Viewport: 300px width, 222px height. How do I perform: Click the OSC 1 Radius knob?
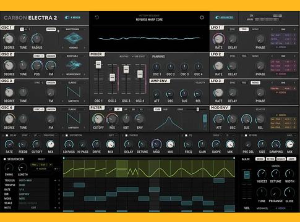pos(37,39)
